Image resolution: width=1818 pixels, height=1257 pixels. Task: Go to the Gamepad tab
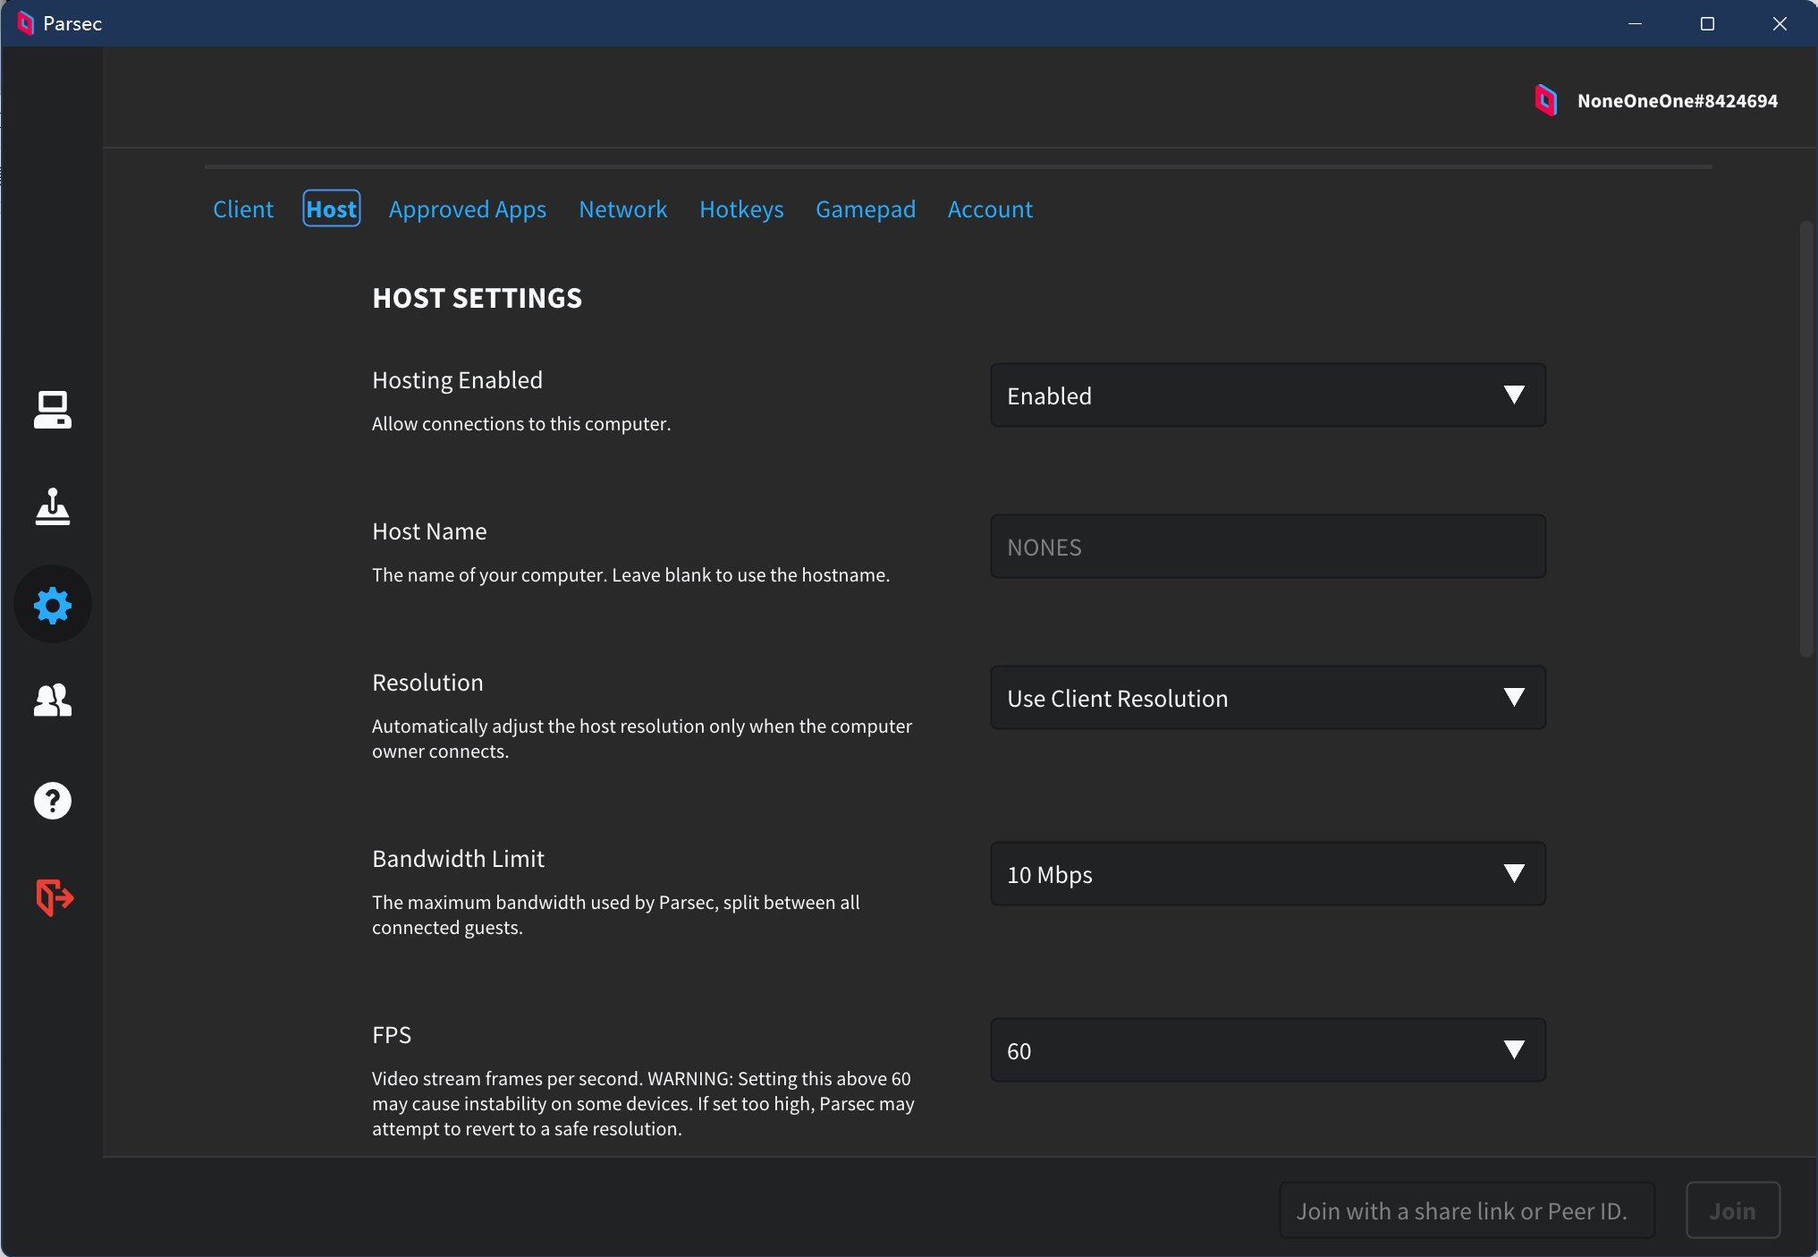coord(866,209)
